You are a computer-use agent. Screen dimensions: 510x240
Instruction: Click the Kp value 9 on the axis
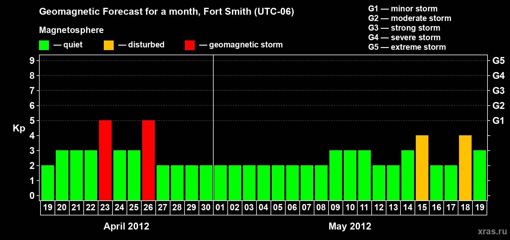click(x=32, y=61)
